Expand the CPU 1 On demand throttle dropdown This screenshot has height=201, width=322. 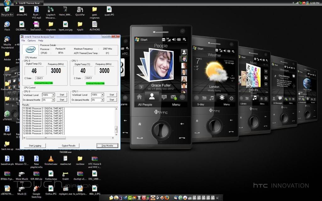[x=102, y=100]
